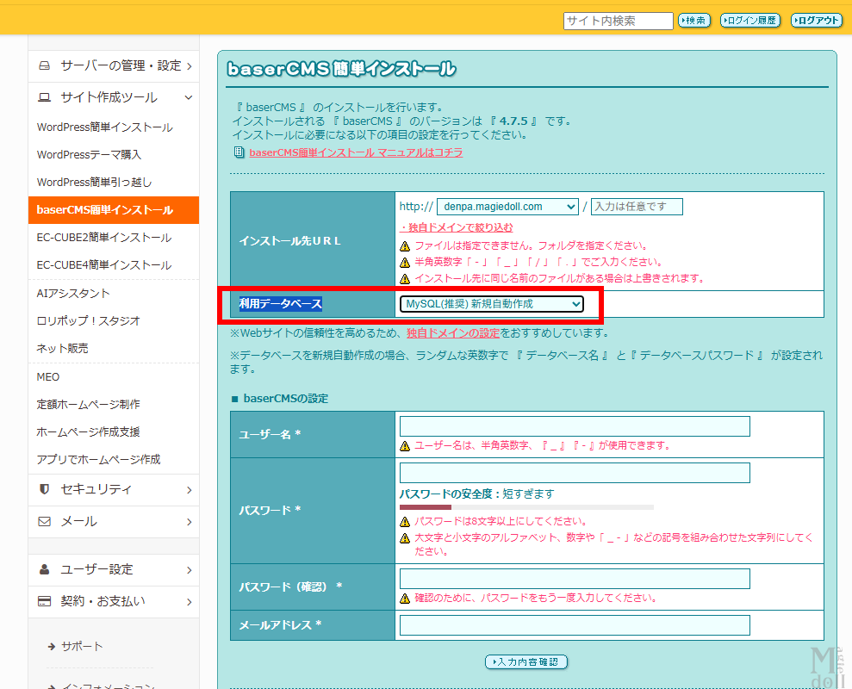Click the laptop icon beside サイト作成ツール
This screenshot has width=852, height=689.
tap(45, 98)
